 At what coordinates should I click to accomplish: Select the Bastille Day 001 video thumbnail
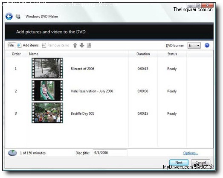coord(47,113)
